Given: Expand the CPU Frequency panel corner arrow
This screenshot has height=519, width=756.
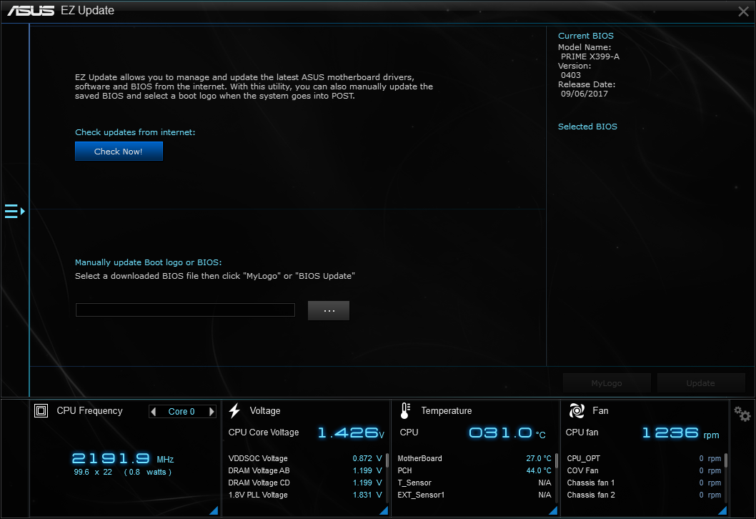Looking at the screenshot, I should pyautogui.click(x=214, y=510).
